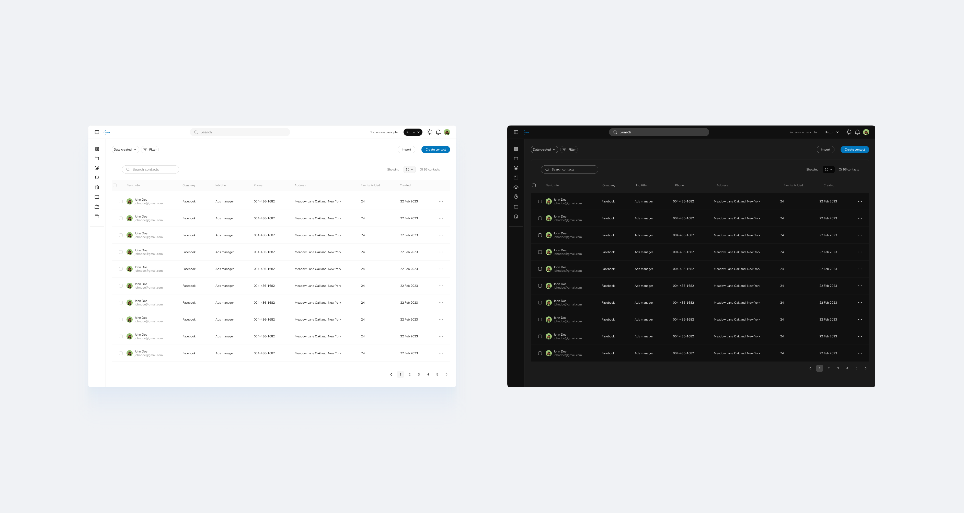Go to previous page arrow in dark pagination
The image size is (964, 513).
click(811, 368)
